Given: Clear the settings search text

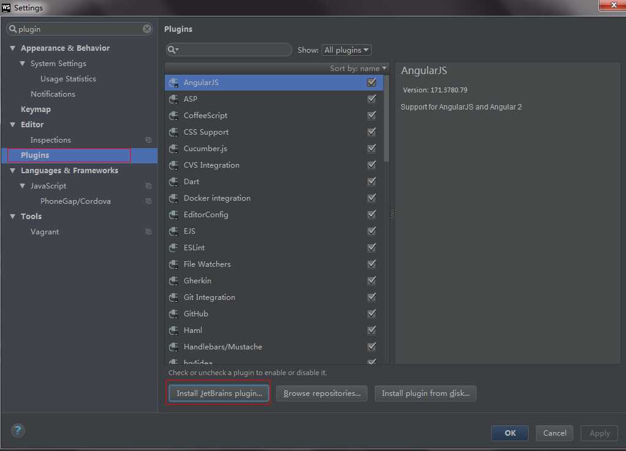Looking at the screenshot, I should click(x=147, y=29).
